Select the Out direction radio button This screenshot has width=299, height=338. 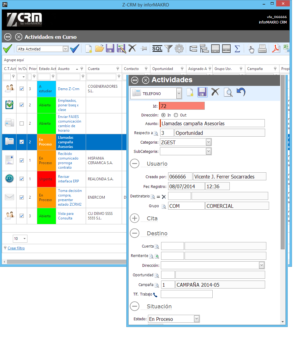coord(176,115)
